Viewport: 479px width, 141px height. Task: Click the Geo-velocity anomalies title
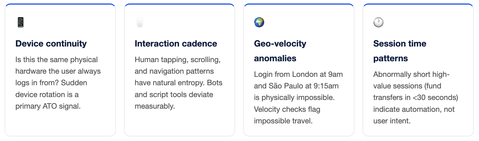pyautogui.click(x=280, y=51)
